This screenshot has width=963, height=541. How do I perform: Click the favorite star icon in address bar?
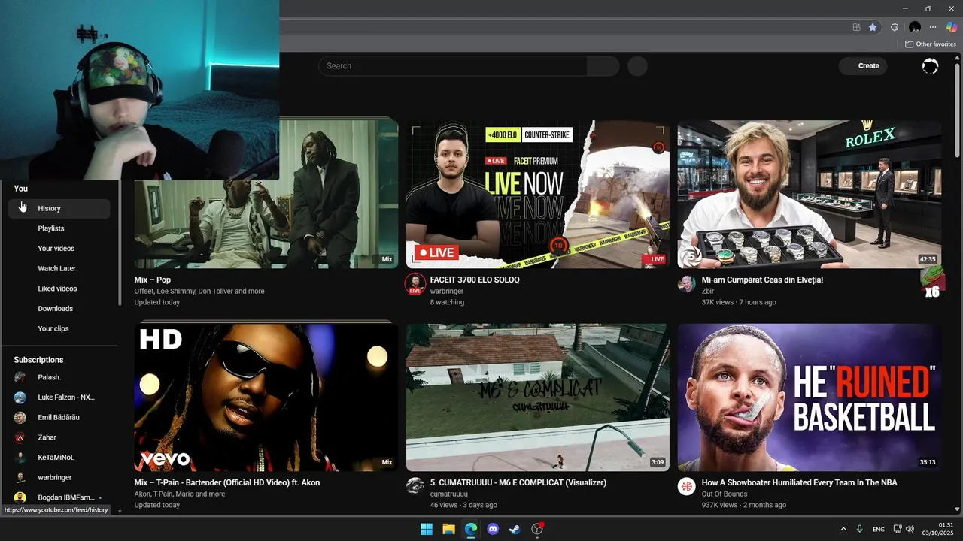point(873,27)
